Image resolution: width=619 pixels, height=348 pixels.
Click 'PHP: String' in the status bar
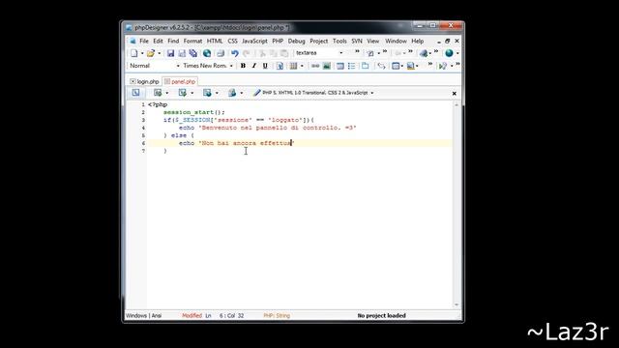[277, 316]
